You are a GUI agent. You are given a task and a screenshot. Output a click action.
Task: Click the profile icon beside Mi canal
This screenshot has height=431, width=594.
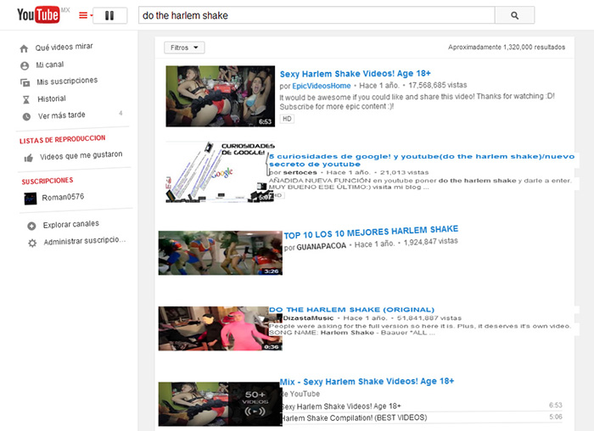pos(25,66)
